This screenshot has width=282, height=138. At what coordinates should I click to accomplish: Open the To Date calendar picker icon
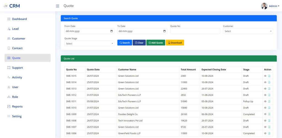click(164, 31)
